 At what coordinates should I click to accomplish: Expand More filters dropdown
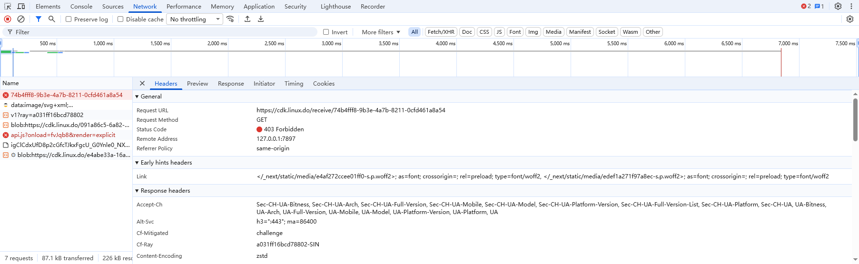381,32
